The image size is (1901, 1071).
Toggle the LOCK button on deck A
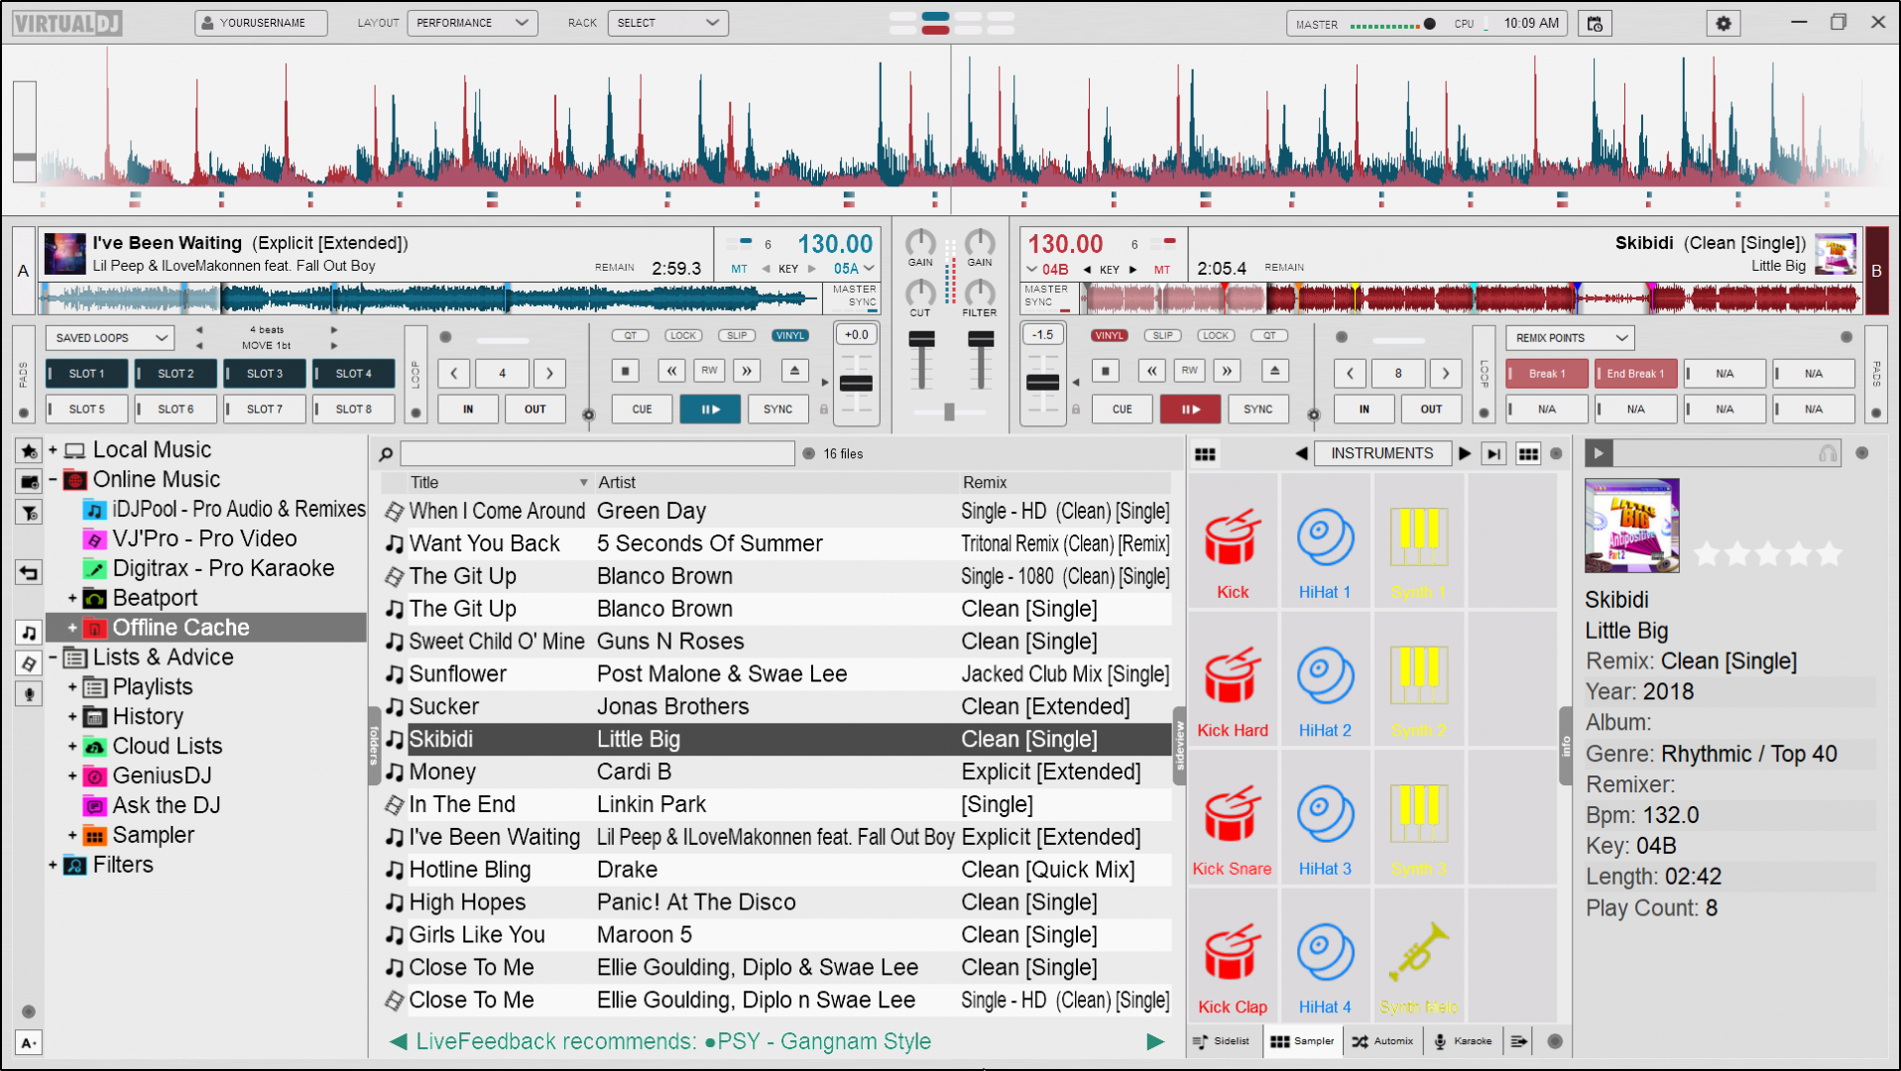click(x=683, y=335)
